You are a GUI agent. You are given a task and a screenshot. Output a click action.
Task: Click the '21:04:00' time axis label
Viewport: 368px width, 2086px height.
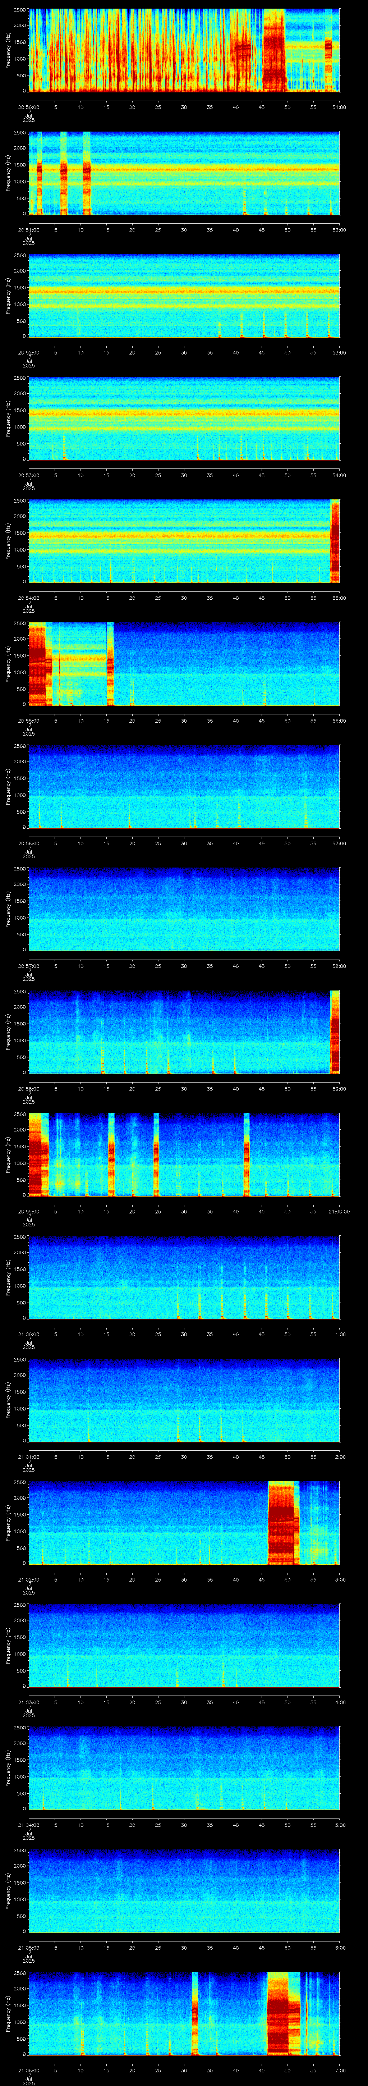(28, 1824)
